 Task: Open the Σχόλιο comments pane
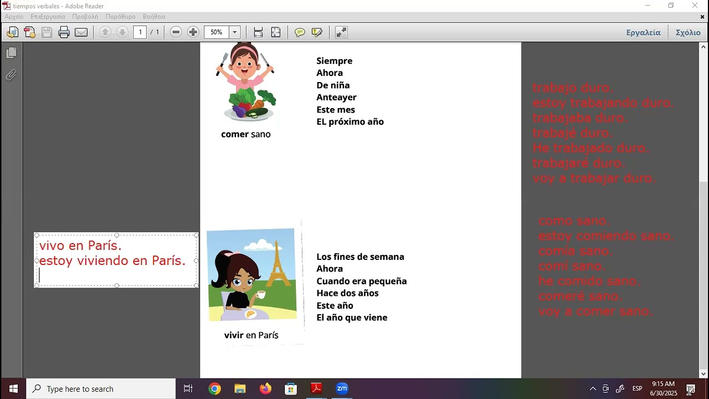tap(688, 32)
